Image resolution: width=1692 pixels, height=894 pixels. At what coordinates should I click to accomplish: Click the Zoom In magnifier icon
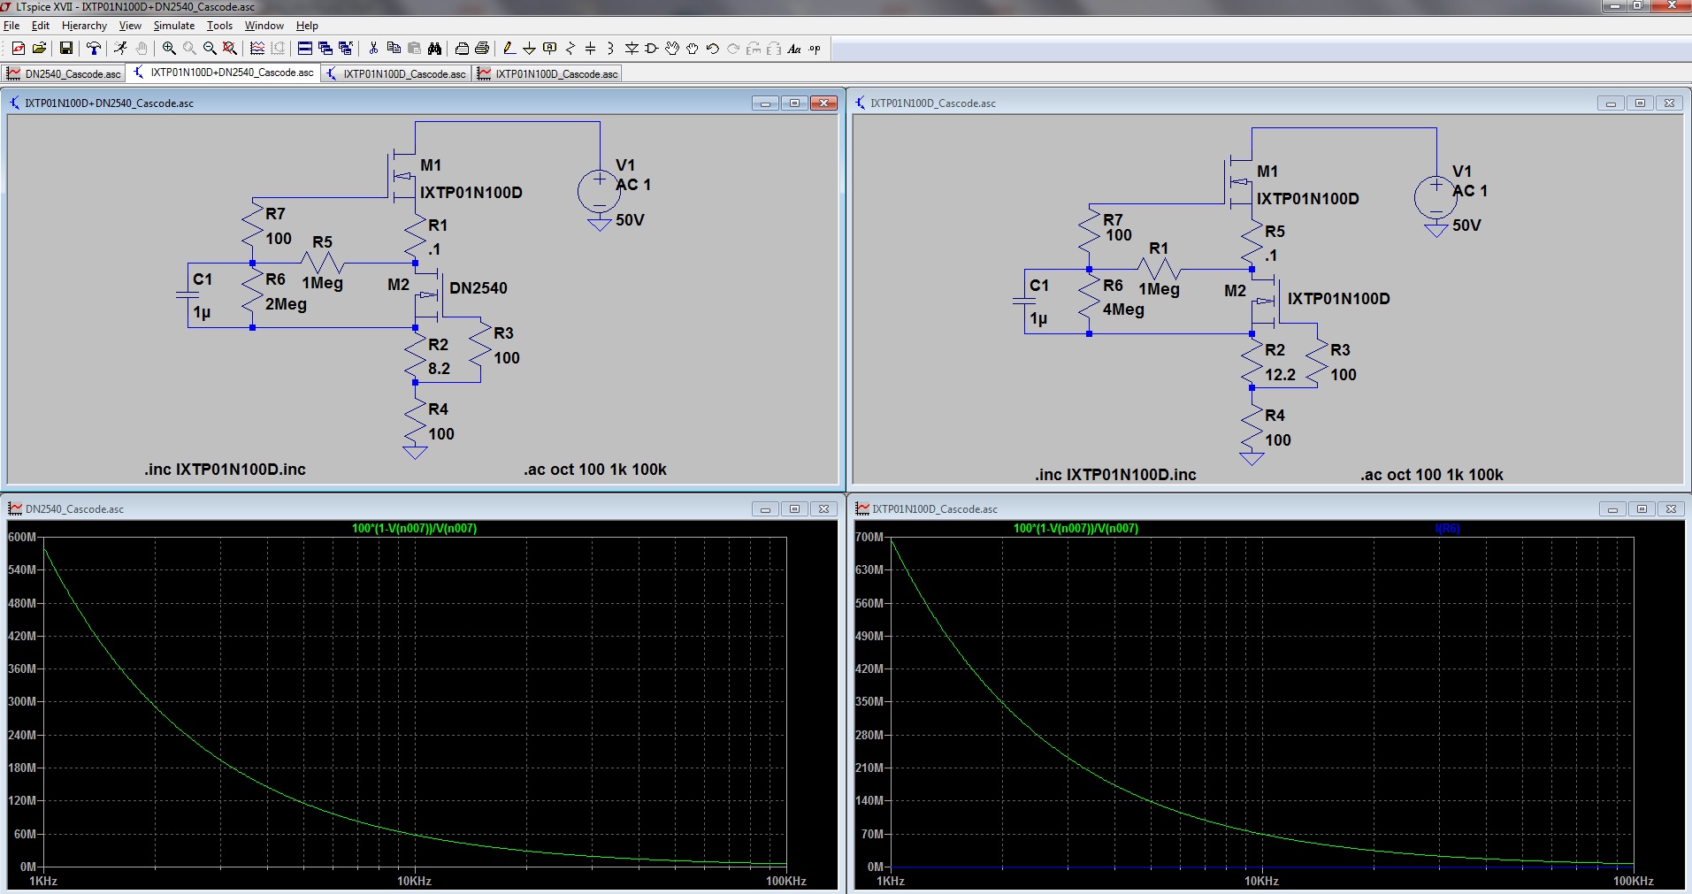click(168, 49)
